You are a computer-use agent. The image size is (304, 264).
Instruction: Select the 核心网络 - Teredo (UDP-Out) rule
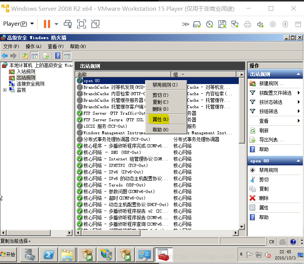click(x=114, y=185)
